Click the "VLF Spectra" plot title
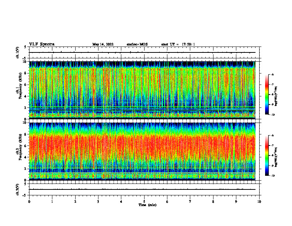The image size is (292, 226). click(42, 44)
